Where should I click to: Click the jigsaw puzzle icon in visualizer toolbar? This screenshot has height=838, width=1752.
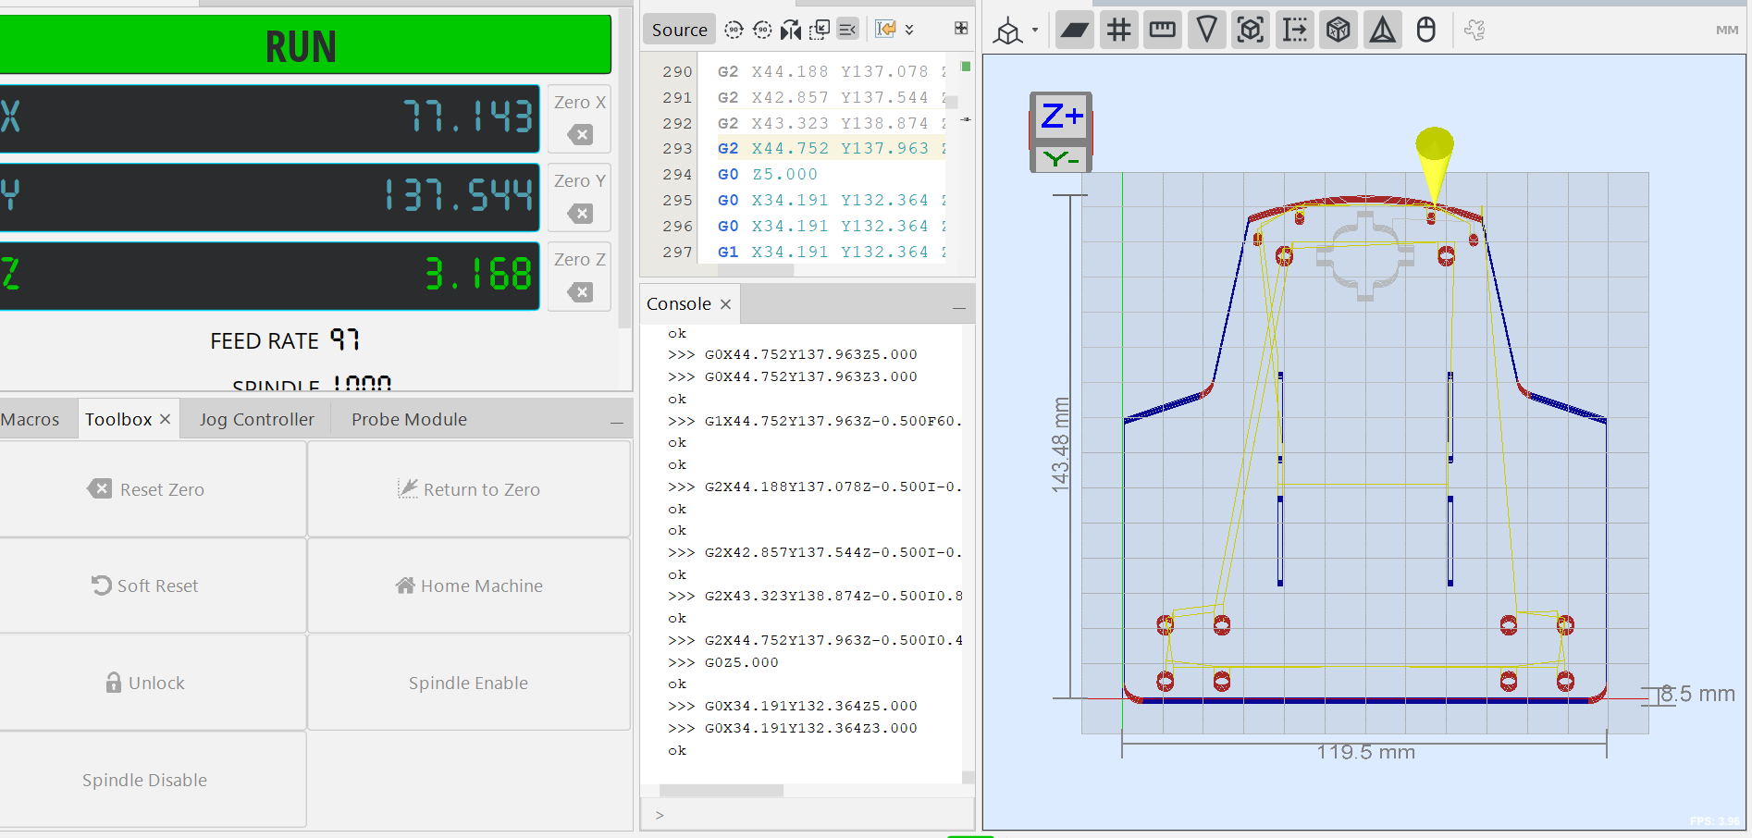(1474, 31)
